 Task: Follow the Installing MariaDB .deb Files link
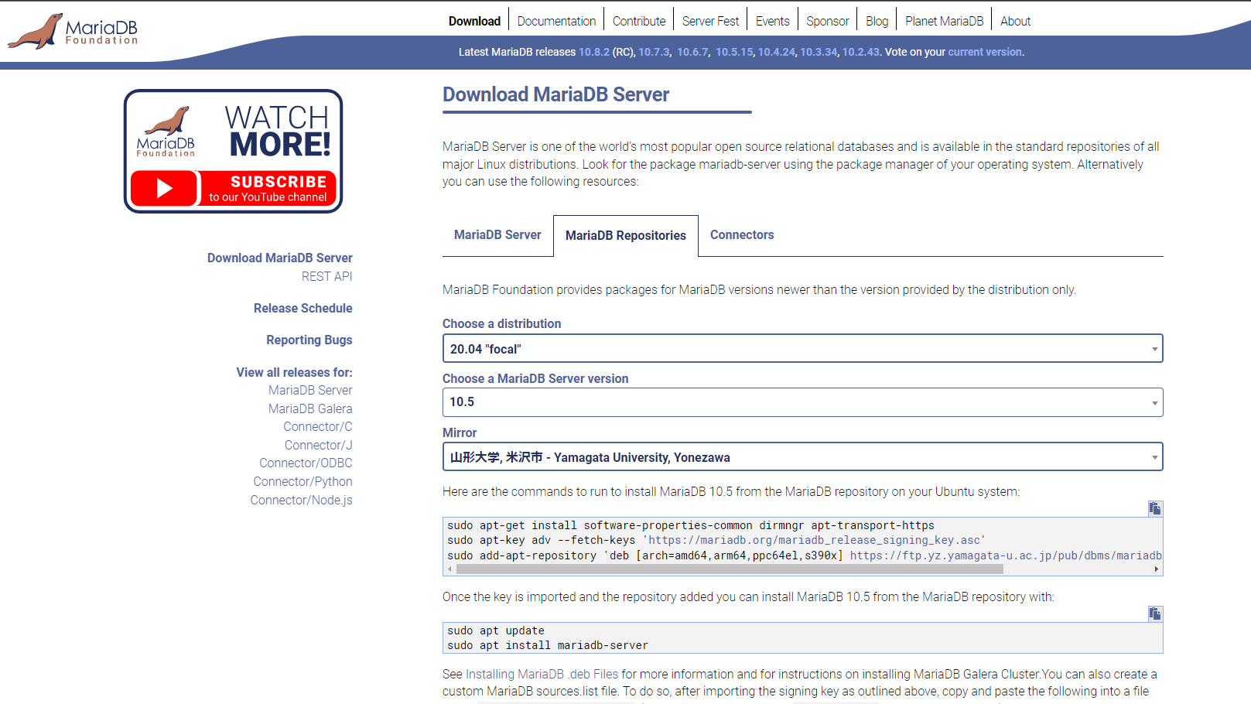tap(542, 675)
